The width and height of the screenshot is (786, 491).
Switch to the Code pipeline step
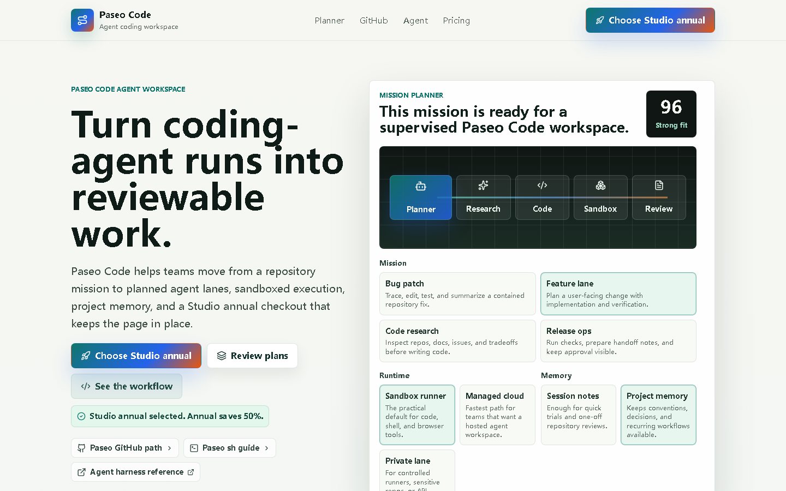(542, 197)
